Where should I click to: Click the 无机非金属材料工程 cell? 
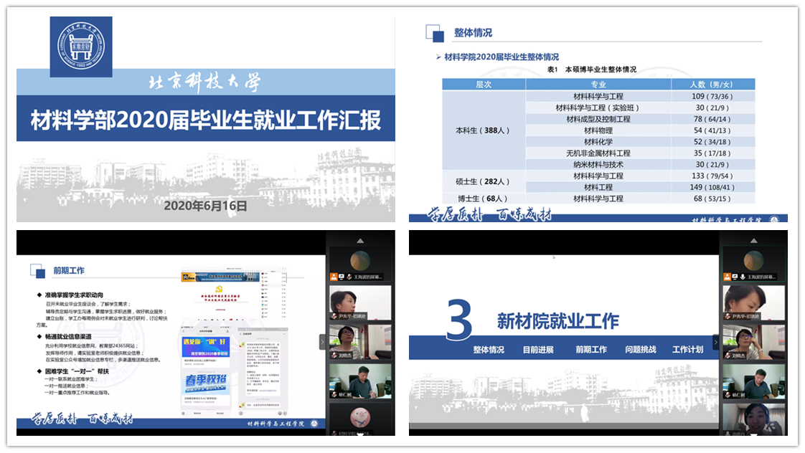tap(598, 153)
